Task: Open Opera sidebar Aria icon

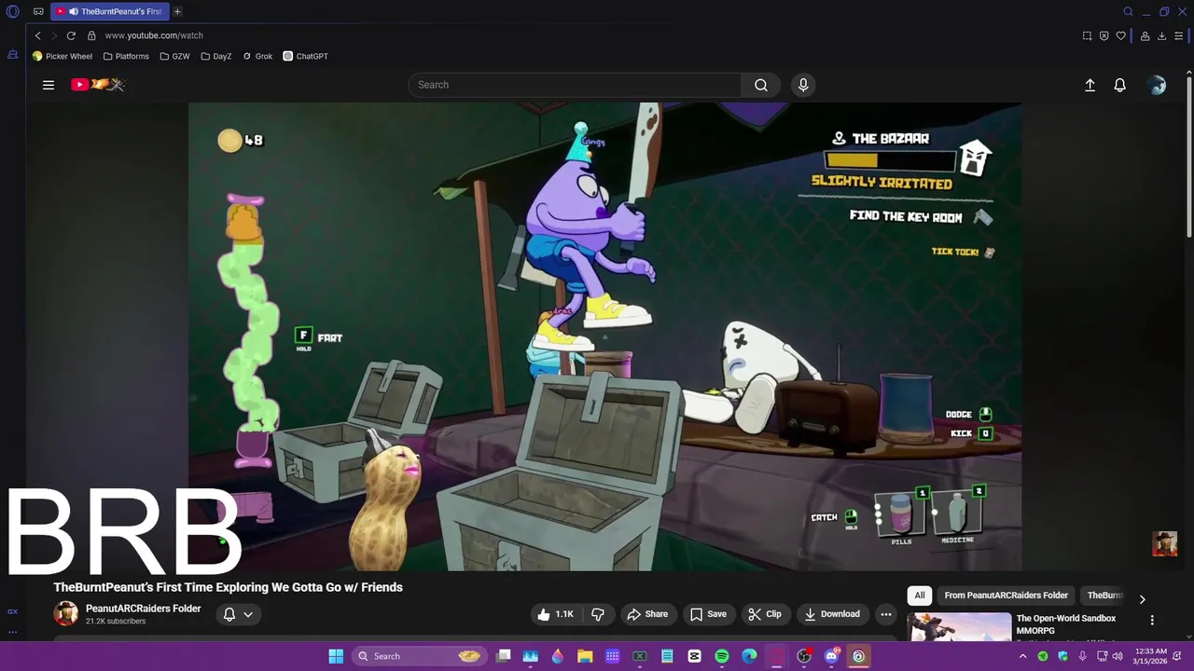Action: pyautogui.click(x=13, y=55)
